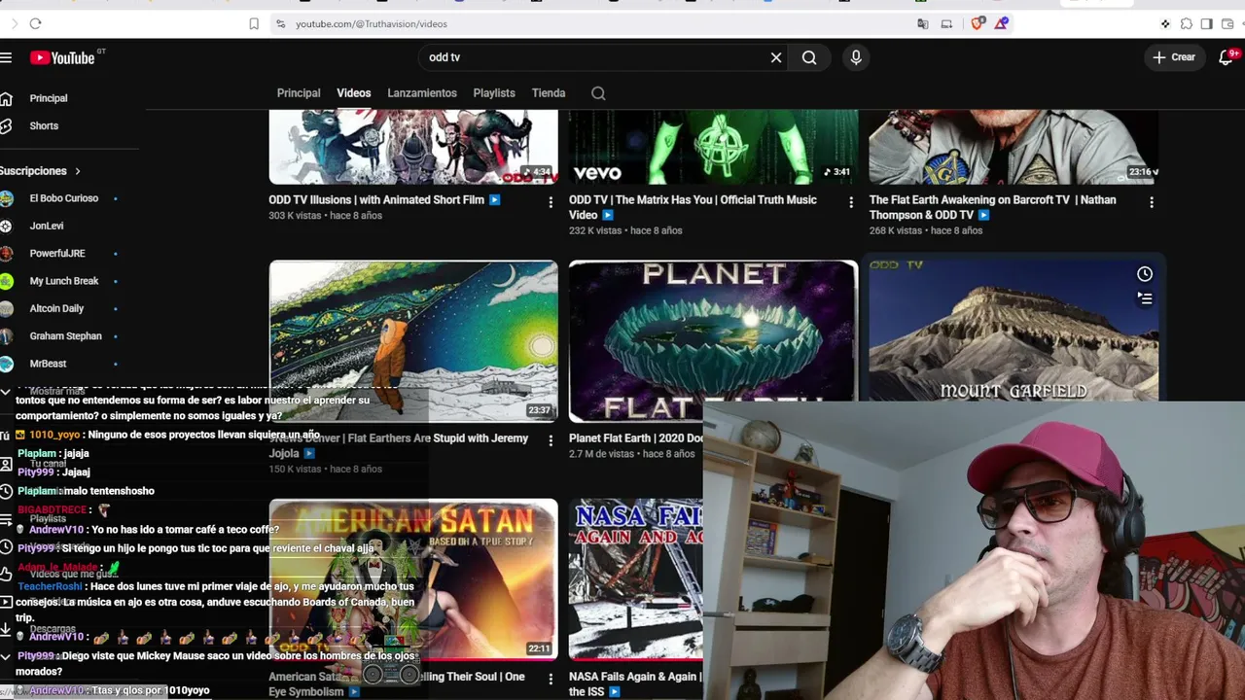Expand the Suscripciones section
The height and width of the screenshot is (700, 1245).
coord(41,171)
